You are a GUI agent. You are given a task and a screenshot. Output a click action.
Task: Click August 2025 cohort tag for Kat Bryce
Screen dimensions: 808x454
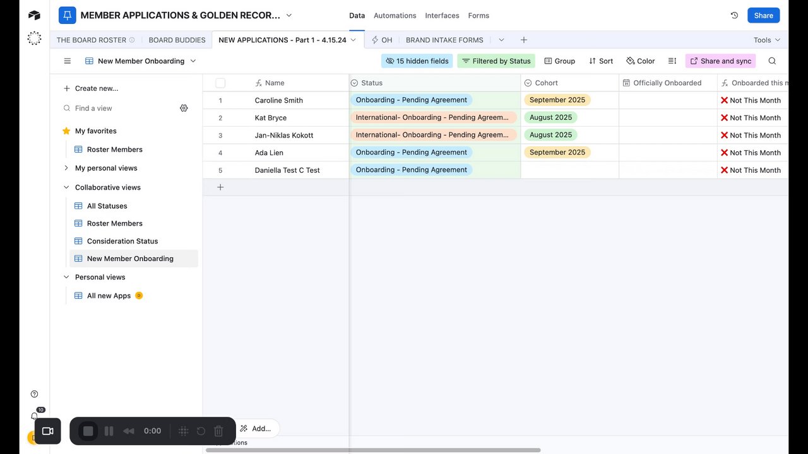coord(551,118)
